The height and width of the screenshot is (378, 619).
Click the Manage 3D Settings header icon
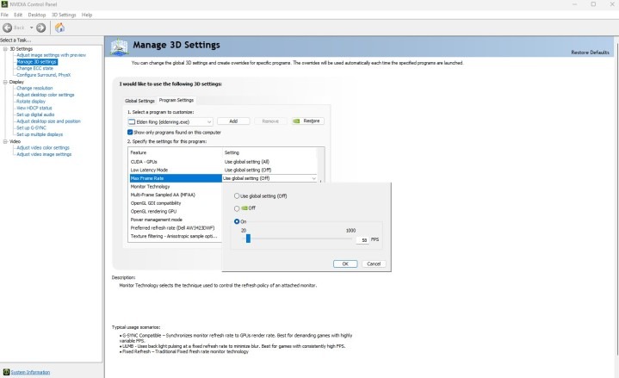[119, 46]
